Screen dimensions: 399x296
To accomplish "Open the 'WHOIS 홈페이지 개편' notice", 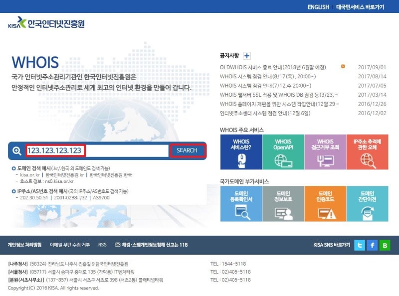I will pyautogui.click(x=279, y=104).
